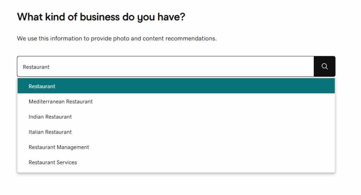Choose the Restaurant Management suggestion
Viewport: 361px width, 195px height.
[x=176, y=147]
